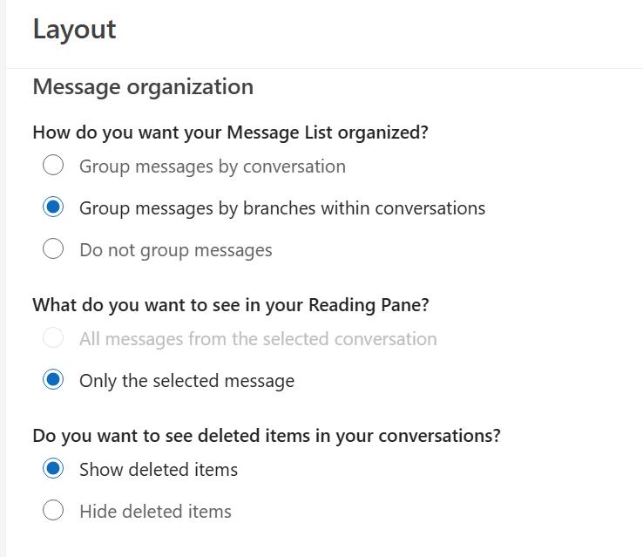Click the 'Show deleted items' label text
The image size is (643, 557).
coord(158,470)
